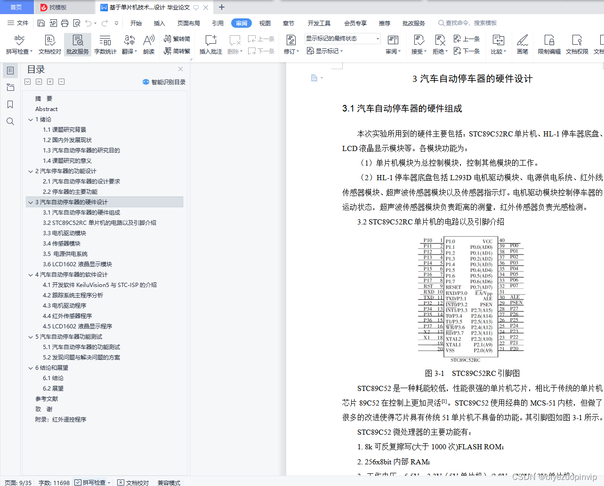The height and width of the screenshot is (486, 604).
Task: Open the 引用 ribbon tab
Action: coord(218,23)
